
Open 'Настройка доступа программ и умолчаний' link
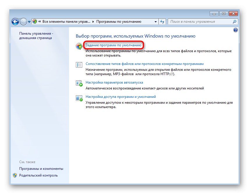[121, 97]
